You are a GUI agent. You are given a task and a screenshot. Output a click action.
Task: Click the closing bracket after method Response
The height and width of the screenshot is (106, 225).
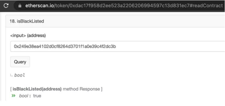click(102, 89)
